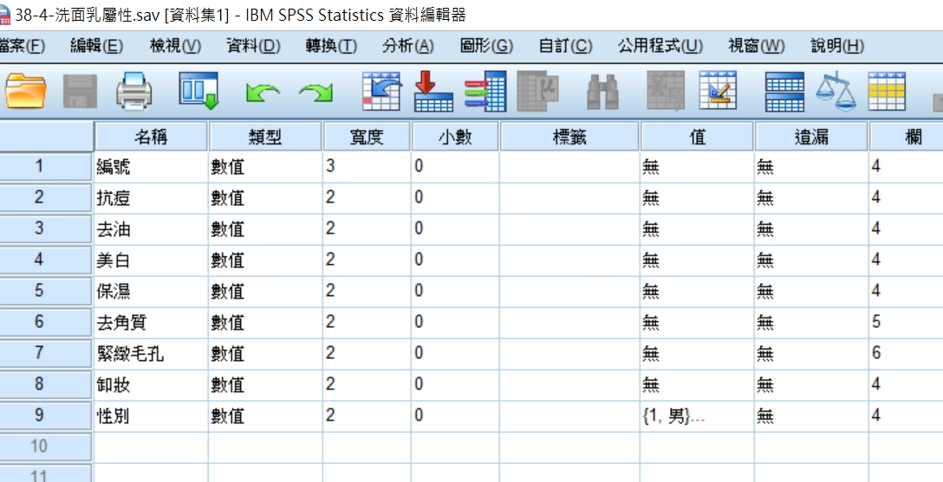The height and width of the screenshot is (482, 943).
Task: Open the Recall recently used dialogs icon
Action: tap(198, 90)
